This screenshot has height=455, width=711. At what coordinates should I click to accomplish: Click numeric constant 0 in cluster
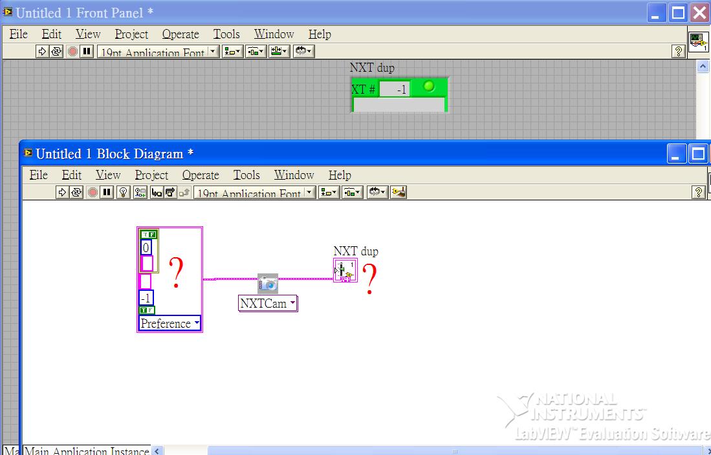point(146,248)
